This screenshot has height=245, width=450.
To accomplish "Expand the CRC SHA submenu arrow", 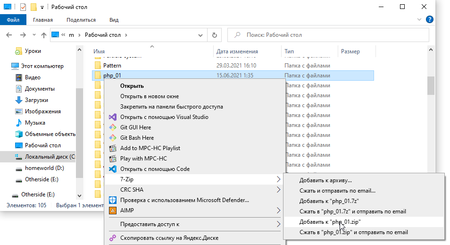I will point(279,190).
